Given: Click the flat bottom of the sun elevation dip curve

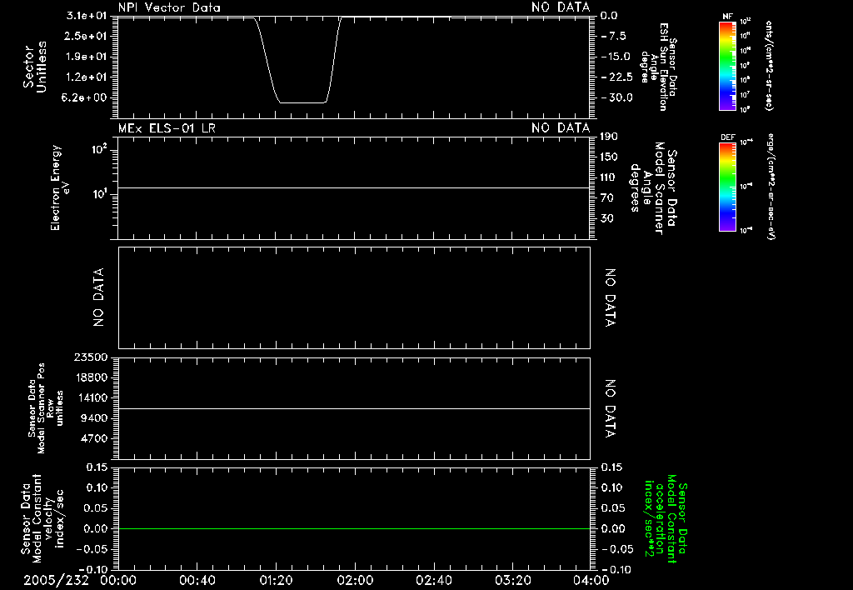Looking at the screenshot, I should coord(302,102).
